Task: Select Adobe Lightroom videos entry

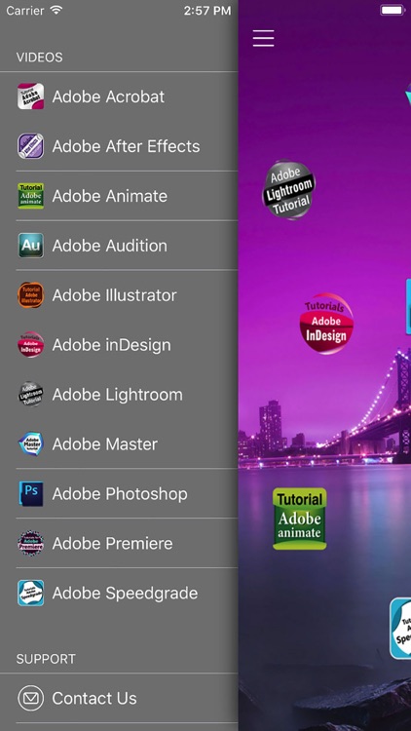Action: pos(119,395)
